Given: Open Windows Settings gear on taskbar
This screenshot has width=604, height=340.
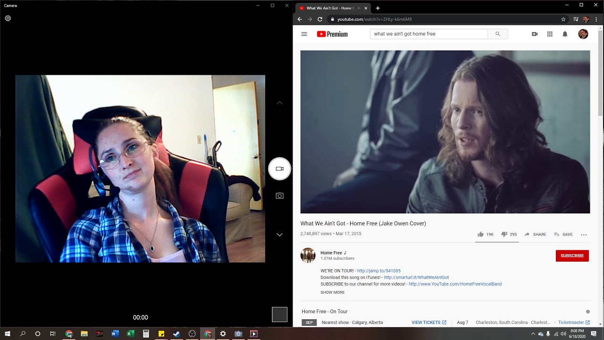Looking at the screenshot, I should pos(223,334).
